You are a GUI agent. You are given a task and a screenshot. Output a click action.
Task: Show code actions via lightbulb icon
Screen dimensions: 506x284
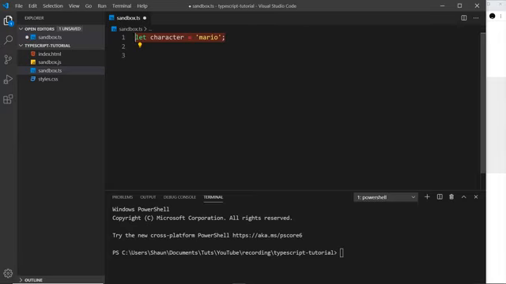point(140,45)
